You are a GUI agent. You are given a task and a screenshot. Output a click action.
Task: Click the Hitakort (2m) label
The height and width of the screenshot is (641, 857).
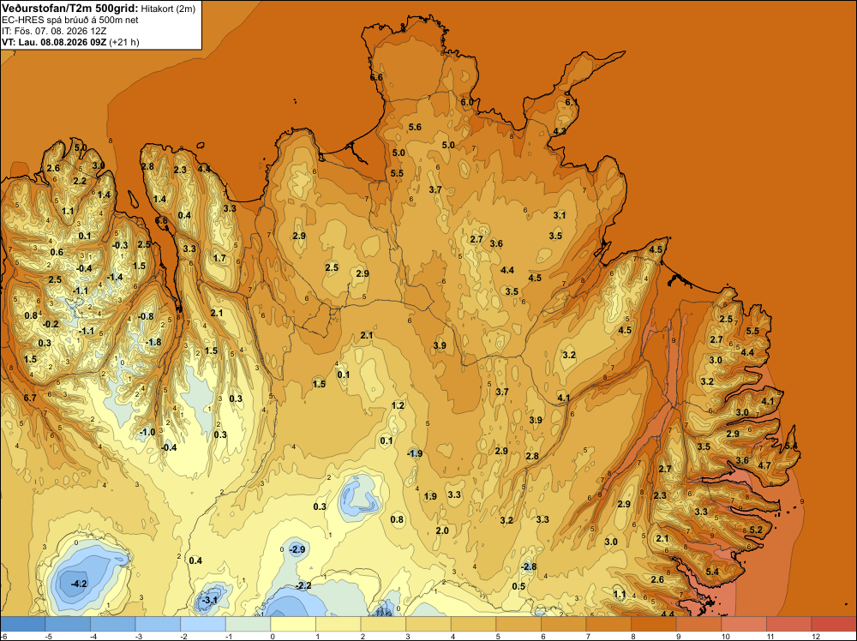click(168, 9)
